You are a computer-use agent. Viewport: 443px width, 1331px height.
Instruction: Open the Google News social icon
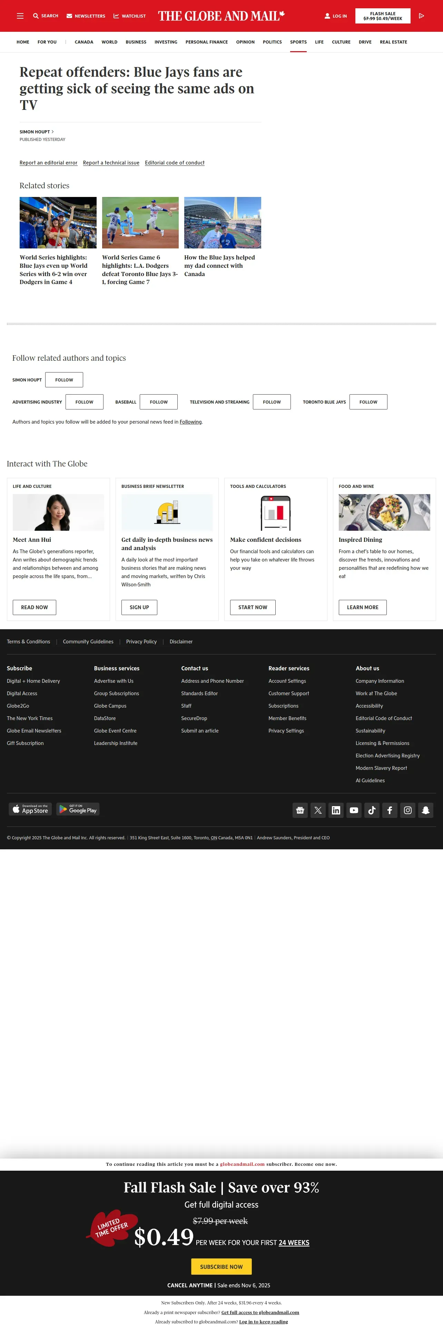tap(300, 810)
